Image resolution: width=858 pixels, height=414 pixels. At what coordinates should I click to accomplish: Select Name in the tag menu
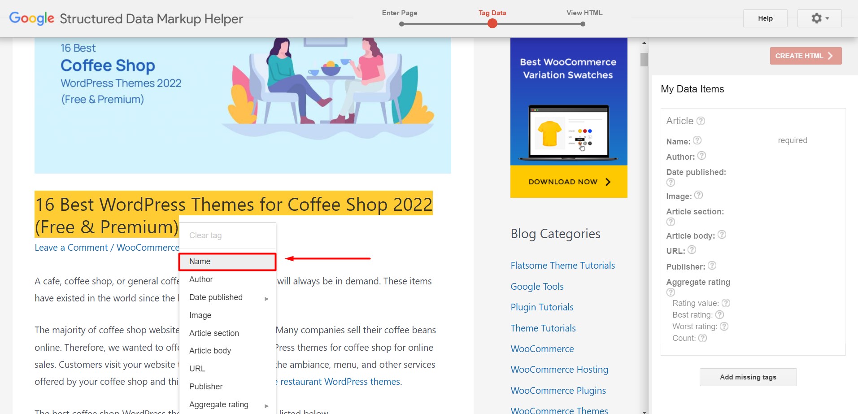point(227,261)
